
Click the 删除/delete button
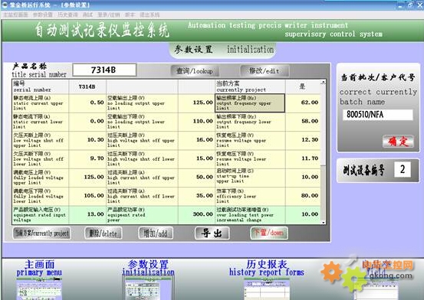point(103,233)
